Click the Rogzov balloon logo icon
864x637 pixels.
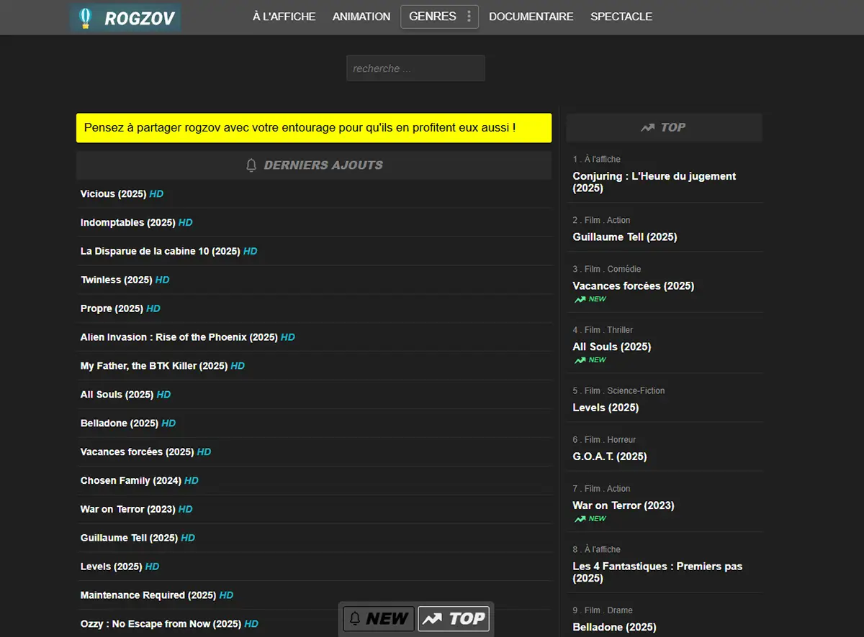[x=85, y=18]
